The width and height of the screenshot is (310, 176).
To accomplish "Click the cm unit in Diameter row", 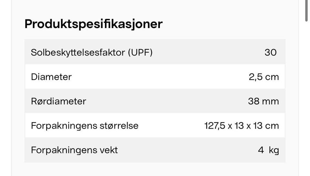I will [272, 77].
